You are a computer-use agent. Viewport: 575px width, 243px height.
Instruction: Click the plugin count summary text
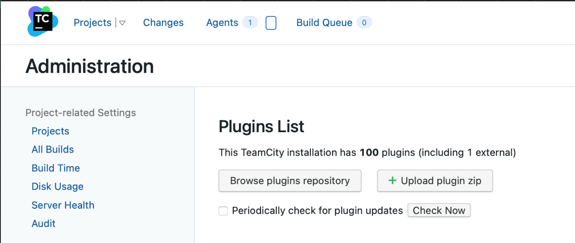pos(367,153)
